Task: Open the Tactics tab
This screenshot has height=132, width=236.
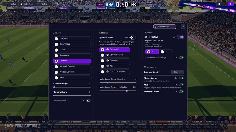Action: point(11,4)
